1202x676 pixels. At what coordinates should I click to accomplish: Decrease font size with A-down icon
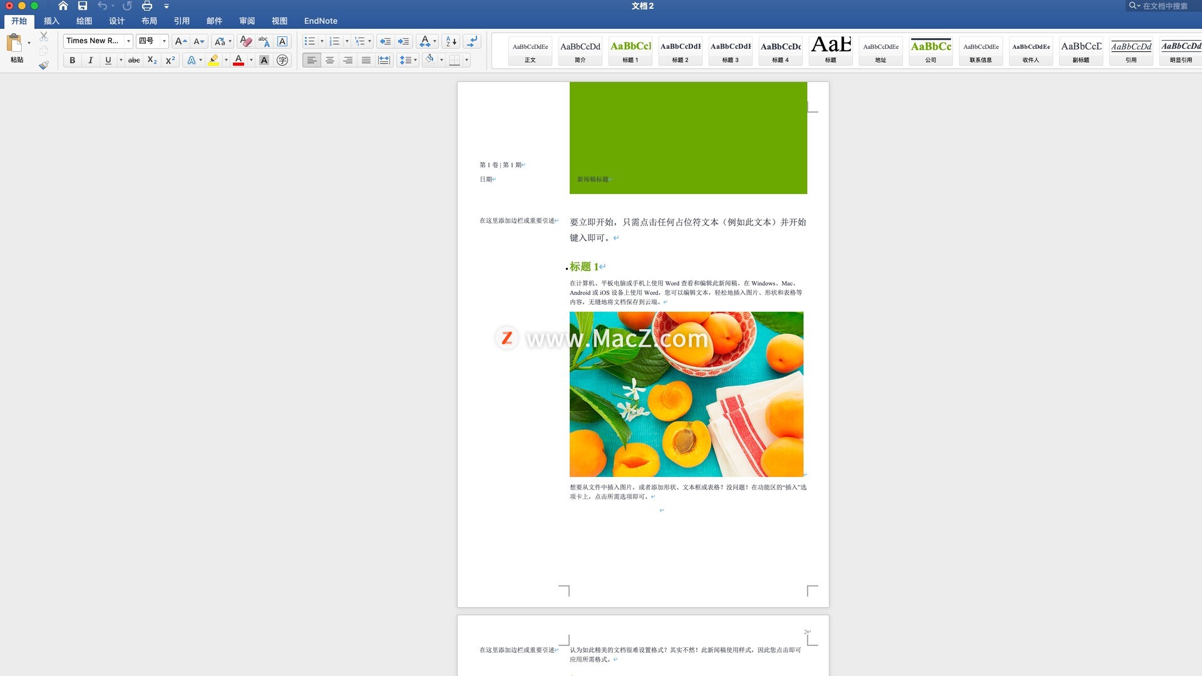[x=198, y=41]
